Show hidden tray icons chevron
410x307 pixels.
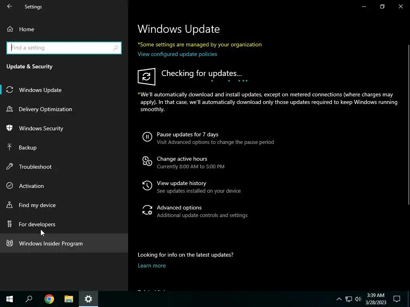339,299
